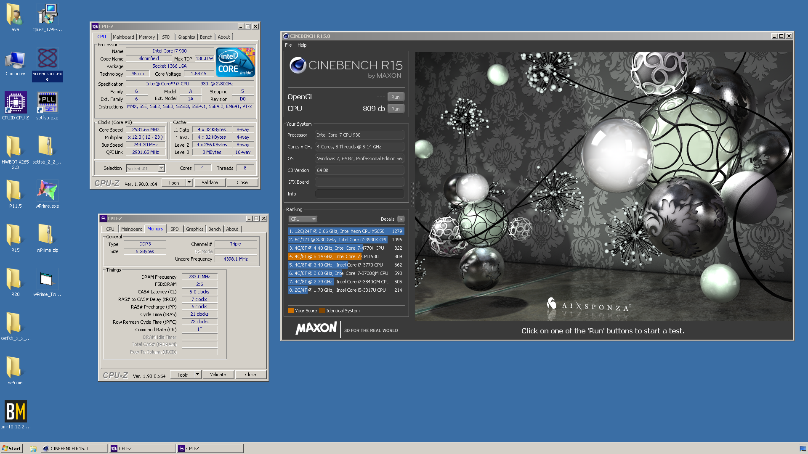
Task: Switch to Graphics tab in upper CPU-Z
Action: click(x=186, y=37)
